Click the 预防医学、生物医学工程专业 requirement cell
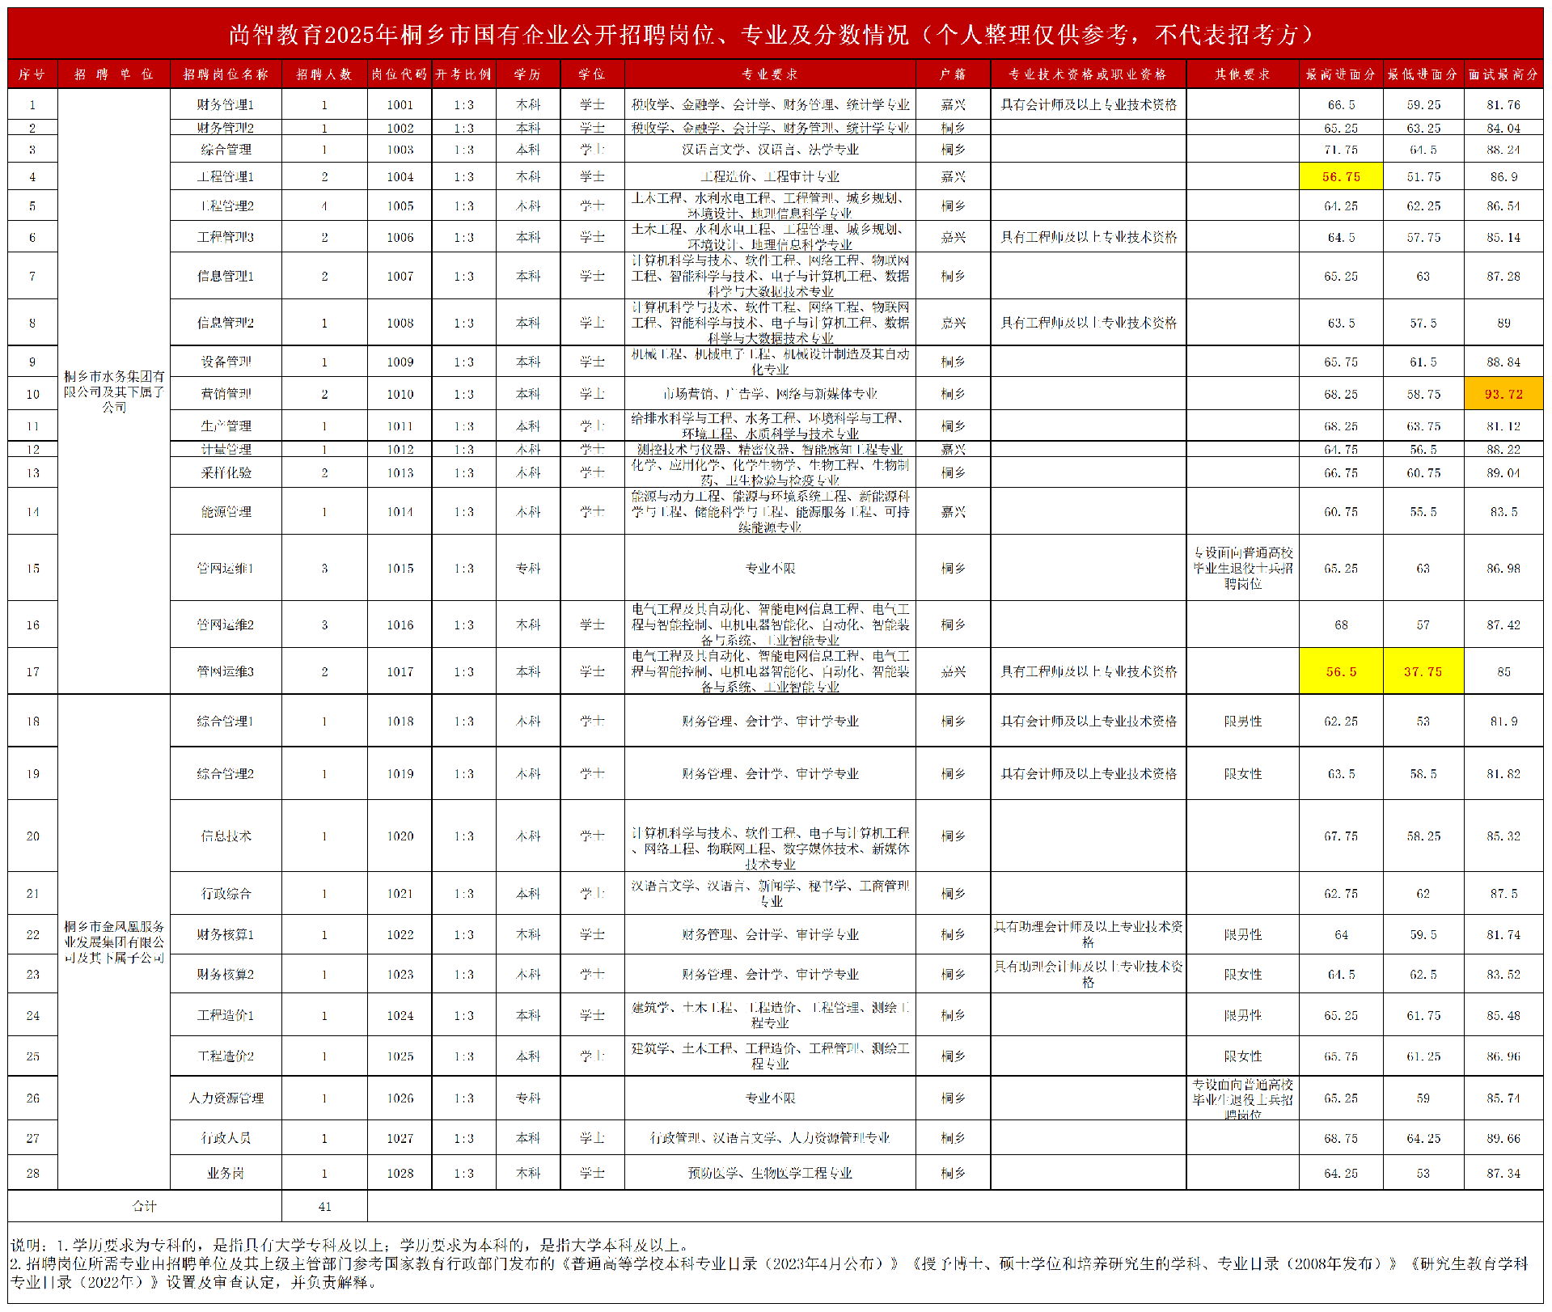Image resolution: width=1552 pixels, height=1312 pixels. [x=770, y=1173]
